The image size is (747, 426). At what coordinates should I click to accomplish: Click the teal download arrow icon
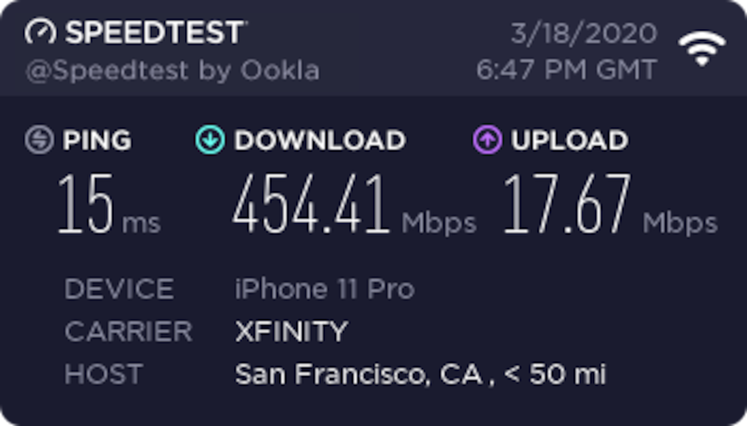pos(210,139)
